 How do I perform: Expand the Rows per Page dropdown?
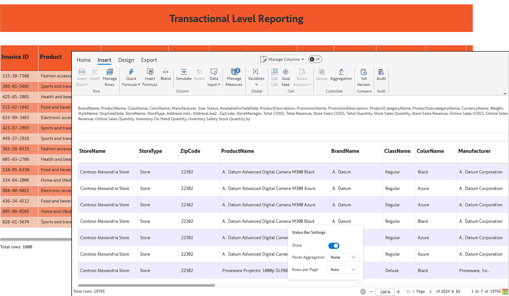pos(343,270)
